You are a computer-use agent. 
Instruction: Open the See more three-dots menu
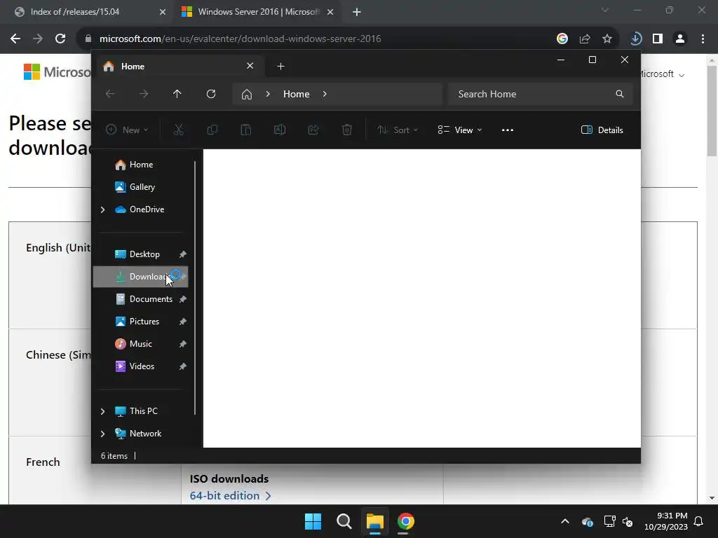[508, 130]
